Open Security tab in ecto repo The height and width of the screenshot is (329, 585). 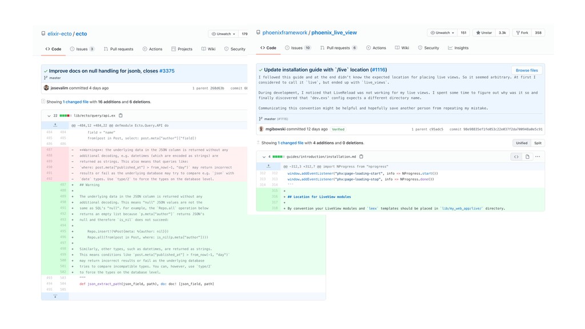(235, 49)
